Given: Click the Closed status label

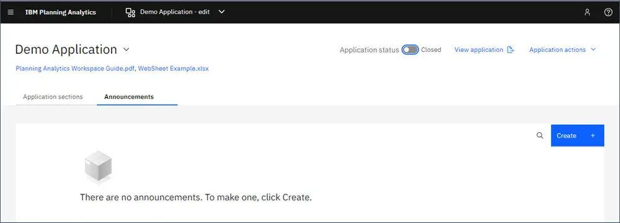Looking at the screenshot, I should pos(431,49).
